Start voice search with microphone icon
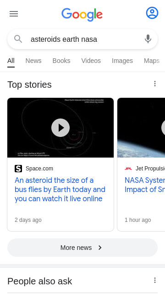The width and height of the screenshot is (165, 294). [x=148, y=39]
